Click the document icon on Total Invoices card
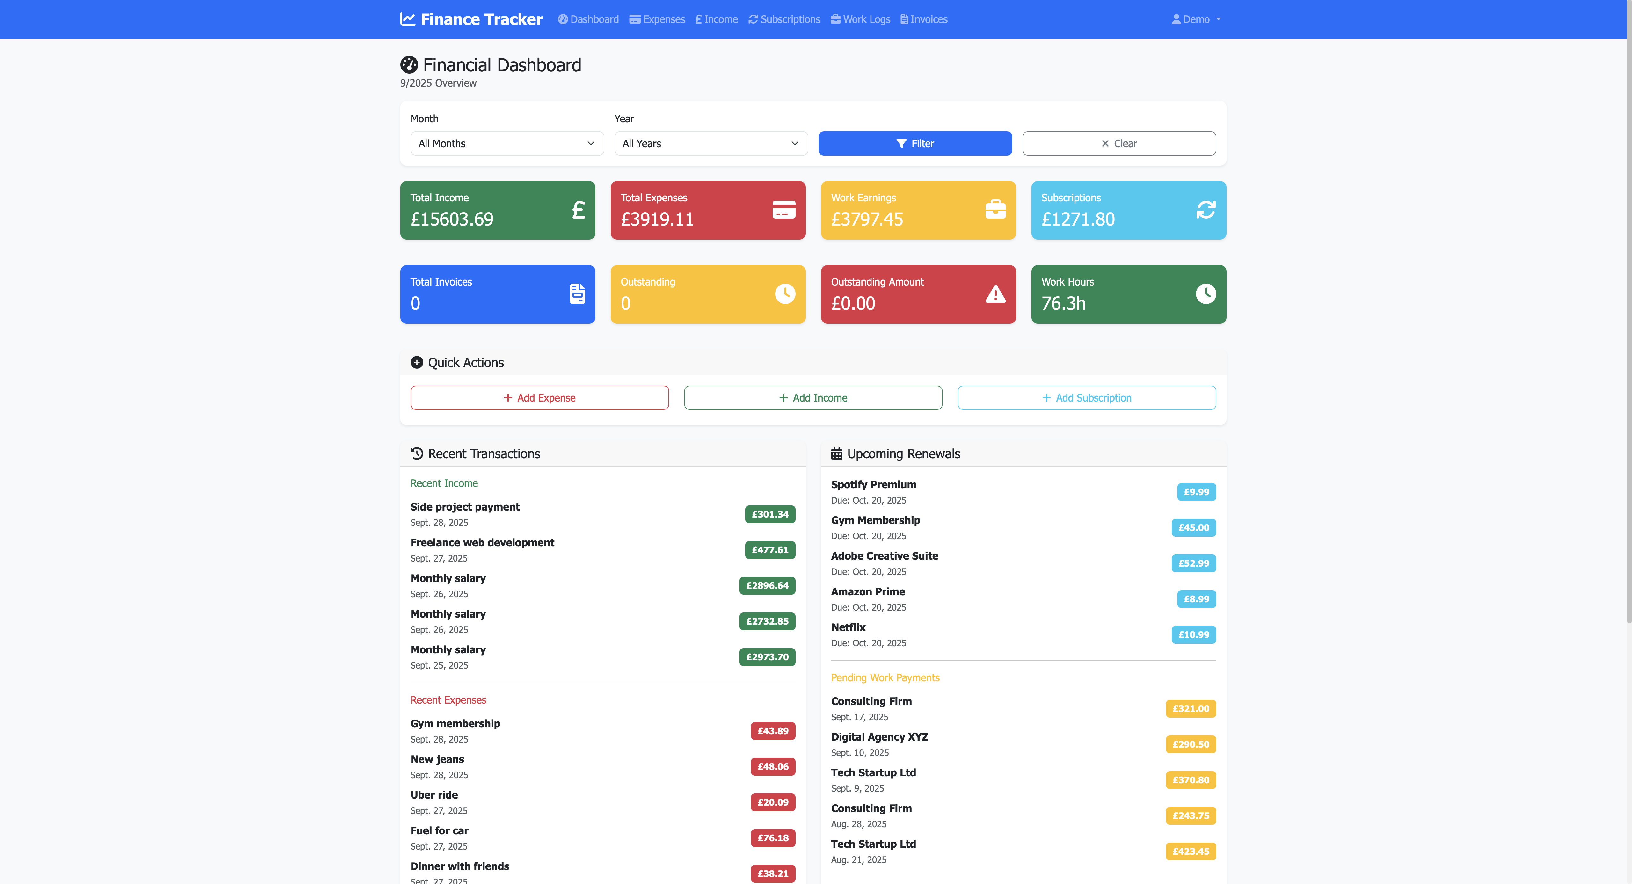The width and height of the screenshot is (1632, 884). point(577,294)
